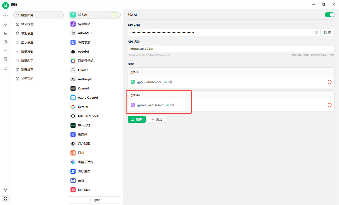Select Azure OpenAI provider

coord(94,98)
